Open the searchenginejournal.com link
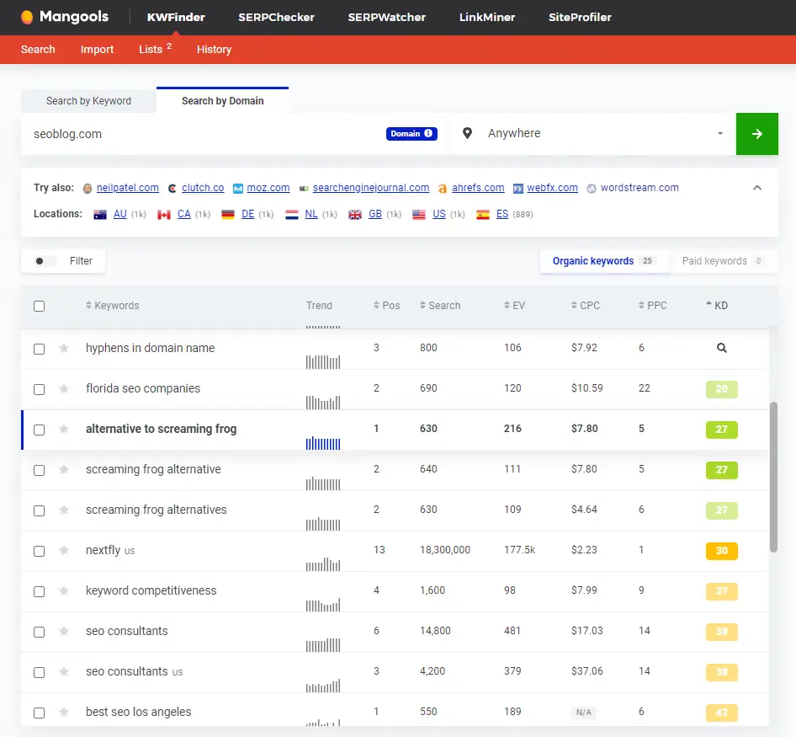This screenshot has width=796, height=737. [371, 188]
